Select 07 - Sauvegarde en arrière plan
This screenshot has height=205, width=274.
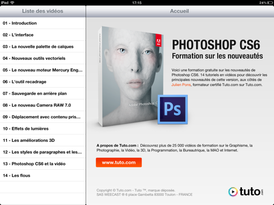tap(43, 93)
